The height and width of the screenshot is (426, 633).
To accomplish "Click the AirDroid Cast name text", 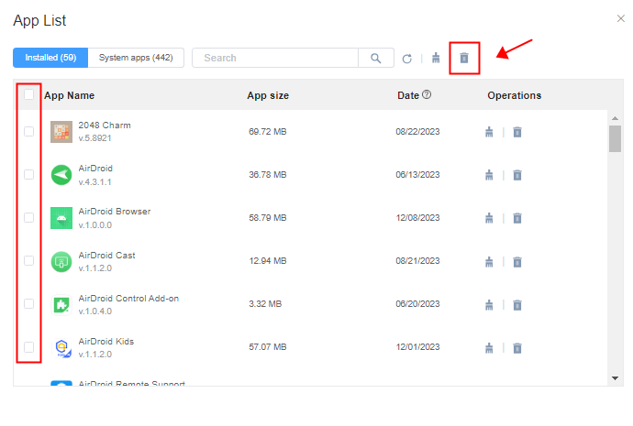I will click(106, 256).
